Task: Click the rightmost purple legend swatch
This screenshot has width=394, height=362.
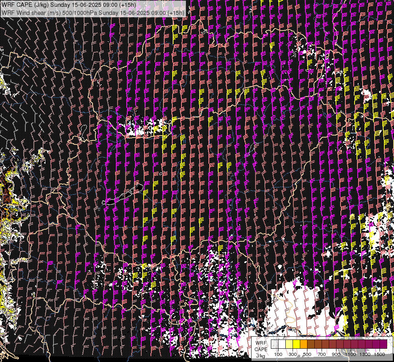Action: [384, 344]
